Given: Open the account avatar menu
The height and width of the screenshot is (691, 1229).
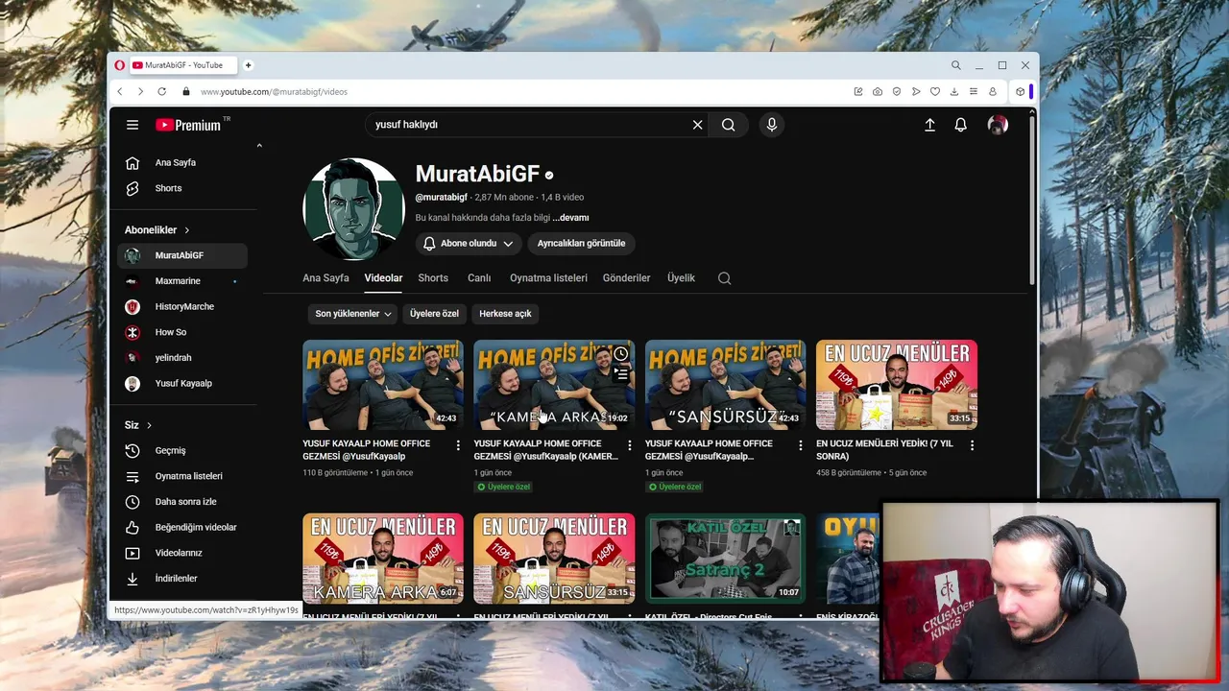Looking at the screenshot, I should click(x=998, y=125).
